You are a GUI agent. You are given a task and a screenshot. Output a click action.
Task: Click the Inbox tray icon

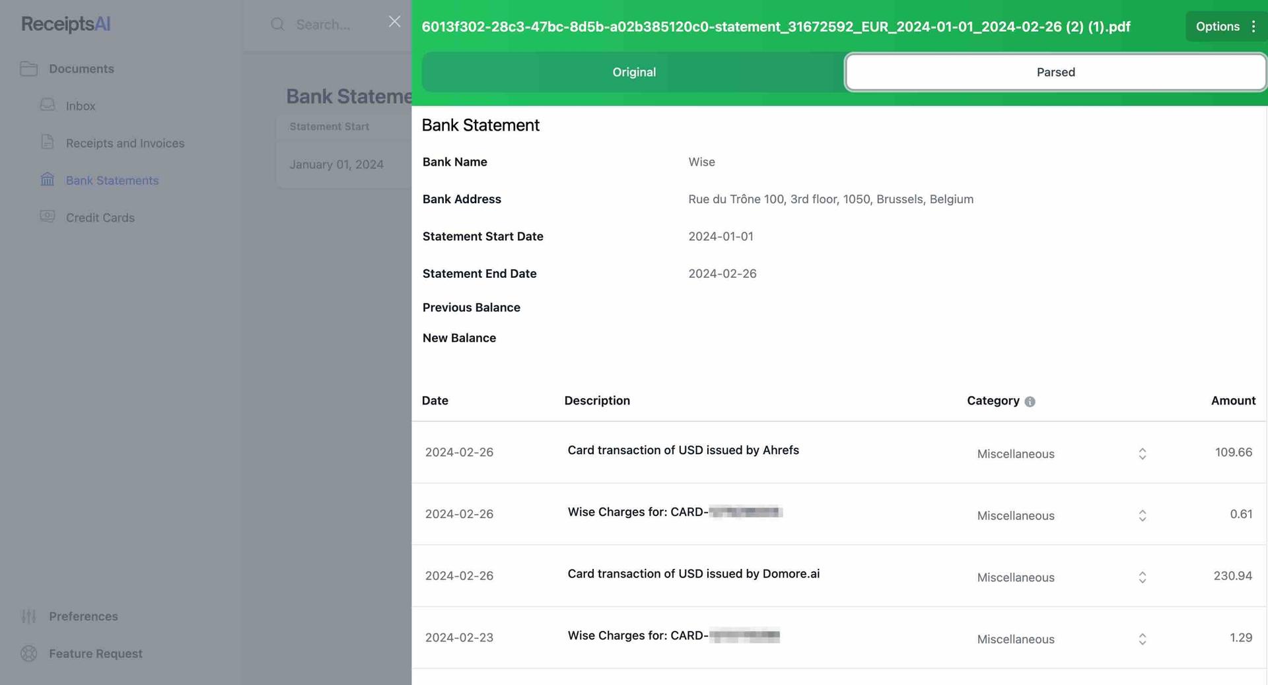(x=48, y=106)
